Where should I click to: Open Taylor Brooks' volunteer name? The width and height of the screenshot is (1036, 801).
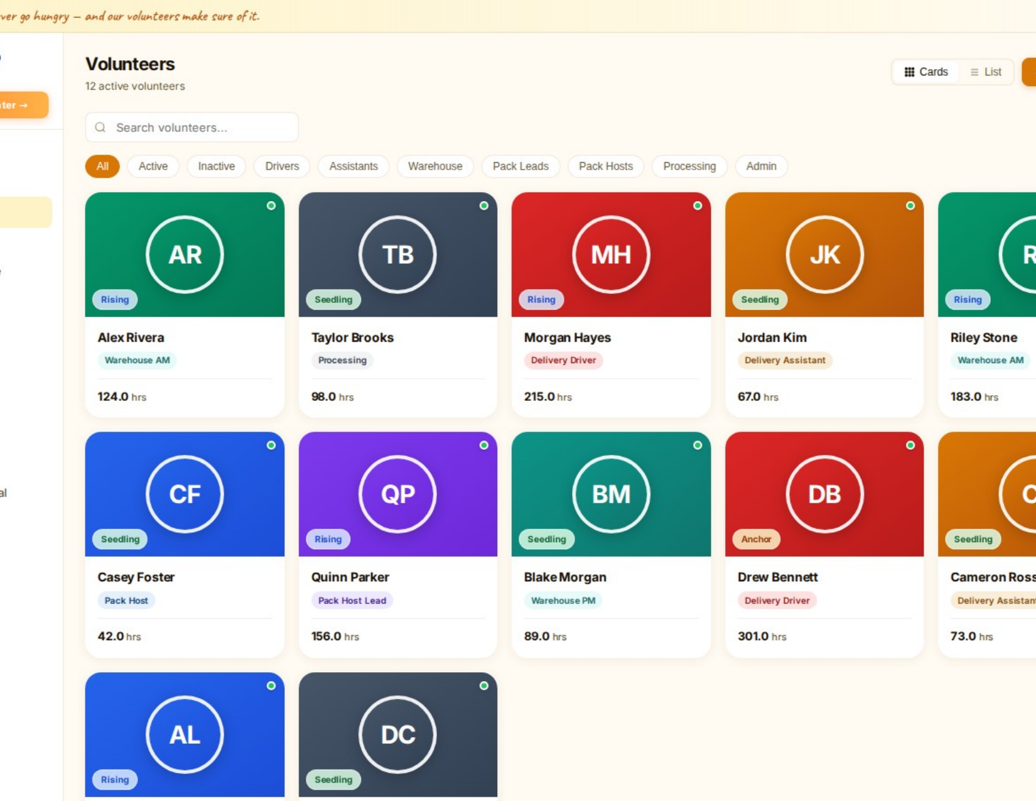(352, 337)
